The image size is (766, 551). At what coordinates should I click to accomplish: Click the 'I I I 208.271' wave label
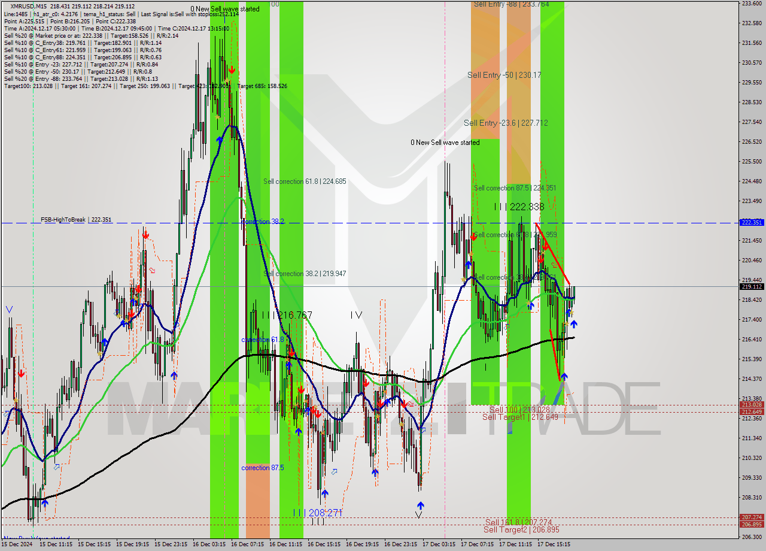[317, 513]
